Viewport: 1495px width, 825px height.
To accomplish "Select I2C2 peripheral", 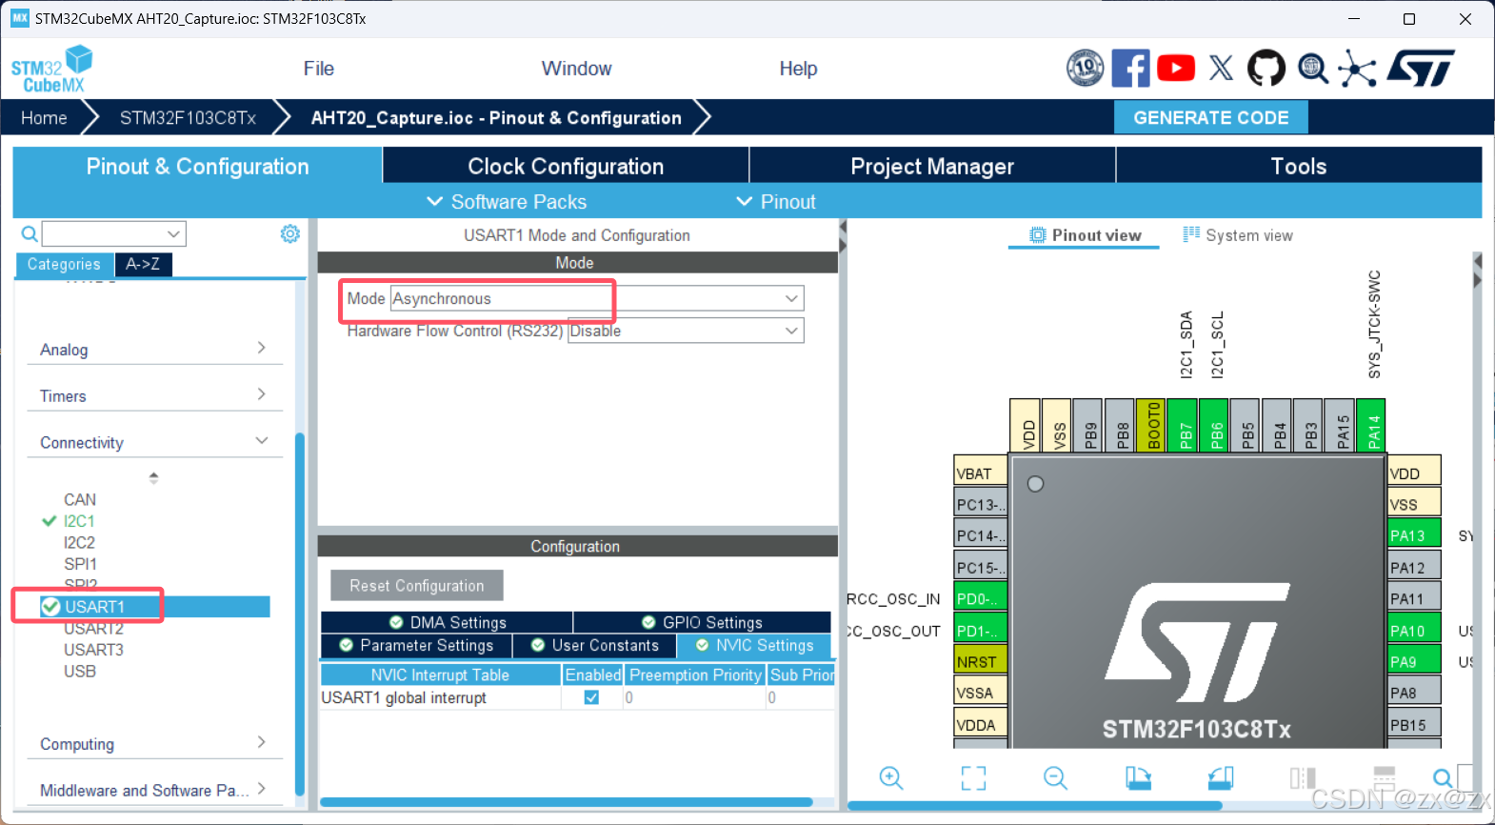I will (79, 542).
